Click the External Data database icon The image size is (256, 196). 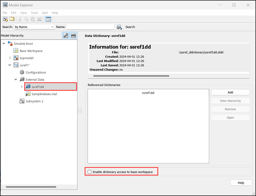(22, 79)
